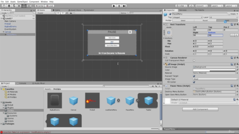Select the Move tool
This screenshot has width=239, height=134.
click(x=9, y=6)
